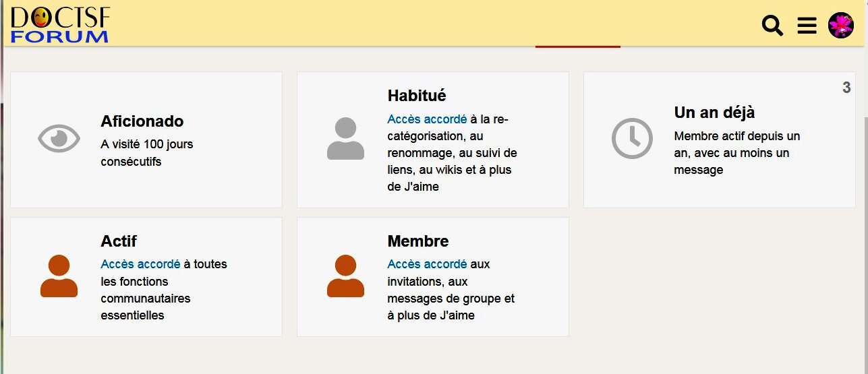Click 'Membre actif depuis un an' description text
Viewport: 868px width, 374px height.
coord(737,144)
